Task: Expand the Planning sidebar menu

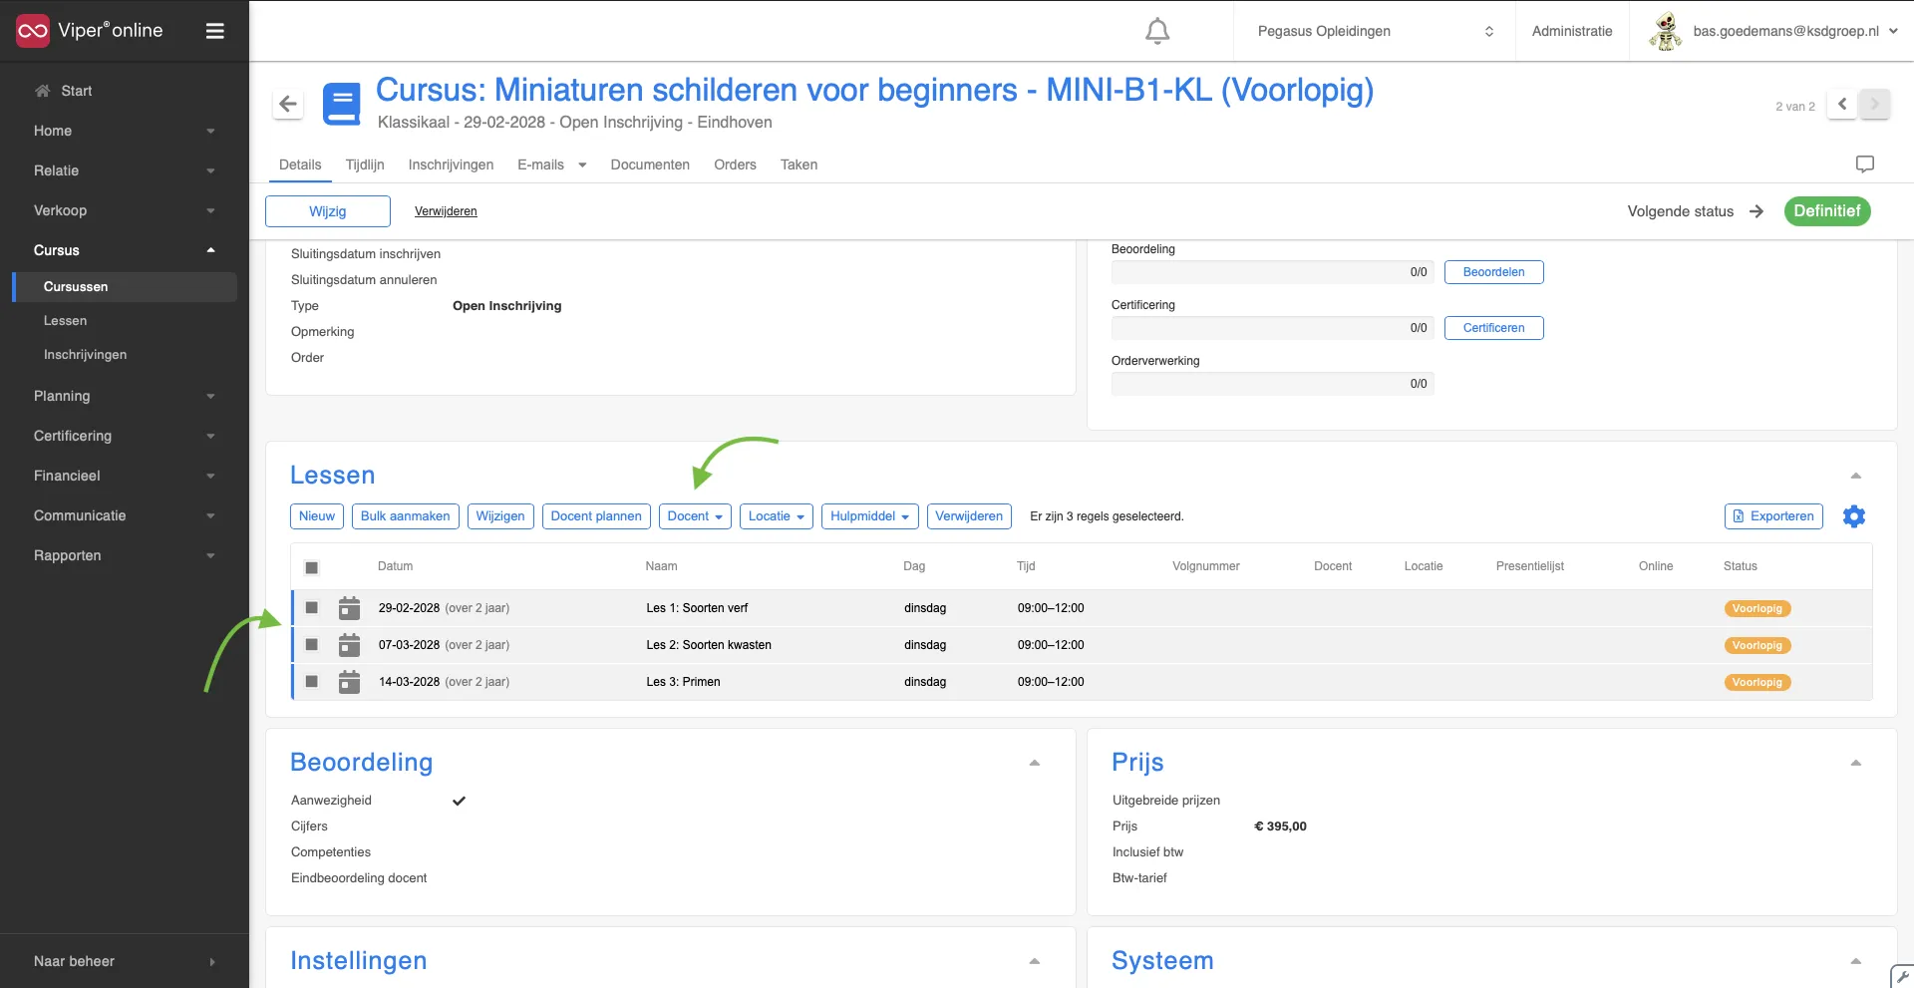Action: [125, 396]
